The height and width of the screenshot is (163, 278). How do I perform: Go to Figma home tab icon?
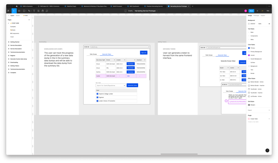click(17, 6)
